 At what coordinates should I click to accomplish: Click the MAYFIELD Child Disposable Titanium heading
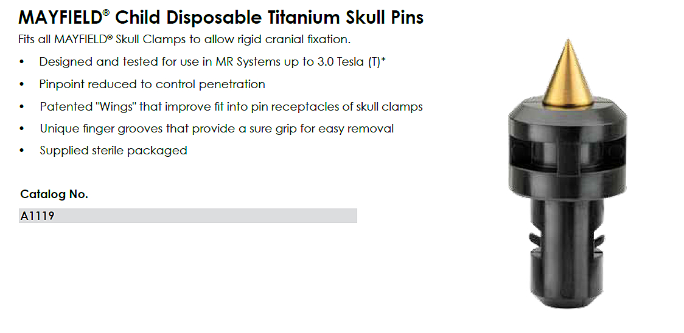tap(221, 17)
